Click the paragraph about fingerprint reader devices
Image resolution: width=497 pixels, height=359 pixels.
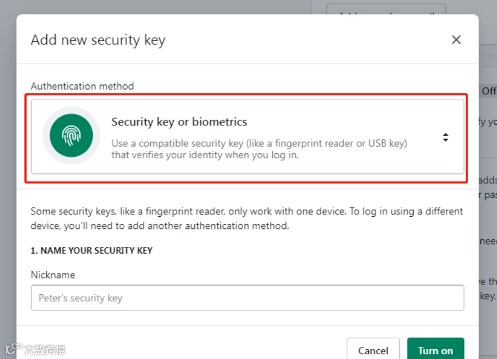(x=247, y=219)
